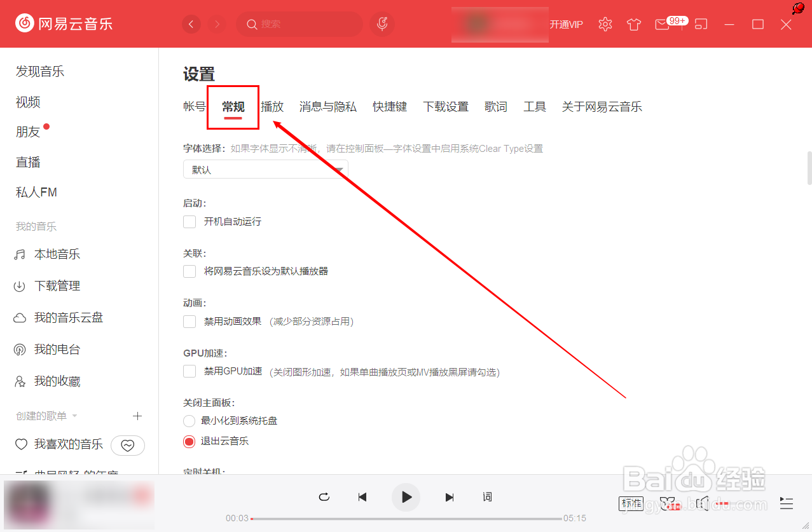Switch to 快捷键 tab
The width and height of the screenshot is (812, 532).
pos(390,107)
